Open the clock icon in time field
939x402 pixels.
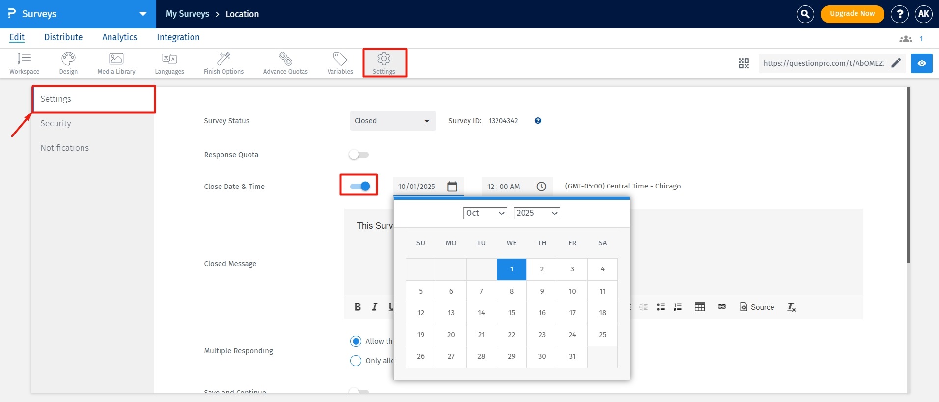coord(541,187)
